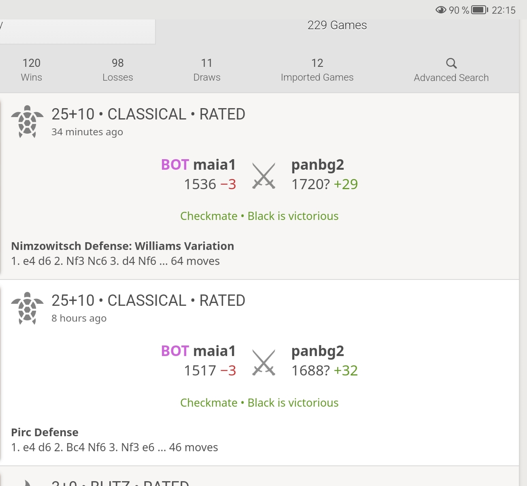Filter by 120 Wins tab

pyautogui.click(x=32, y=70)
